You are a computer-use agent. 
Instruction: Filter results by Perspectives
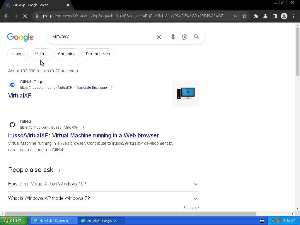point(98,54)
